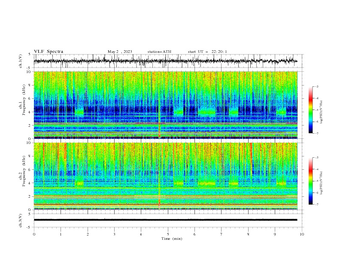Screen dimensions: 340x263
Task: Click the "start UT = 22:20:1" text
Action: 207,52
